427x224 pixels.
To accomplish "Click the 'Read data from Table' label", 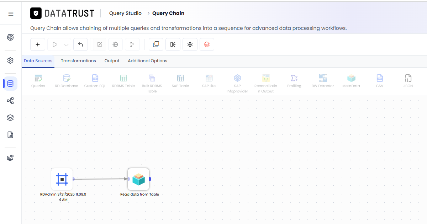I will pos(139,194).
